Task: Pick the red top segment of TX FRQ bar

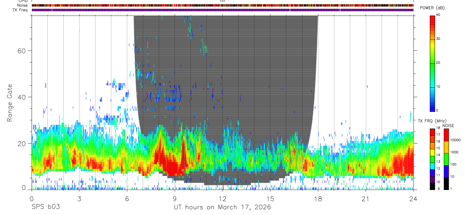Action: pyautogui.click(x=432, y=132)
